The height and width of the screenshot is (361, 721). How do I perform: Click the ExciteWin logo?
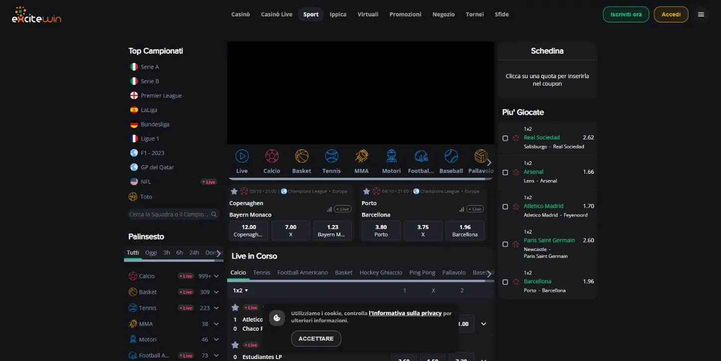click(36, 14)
